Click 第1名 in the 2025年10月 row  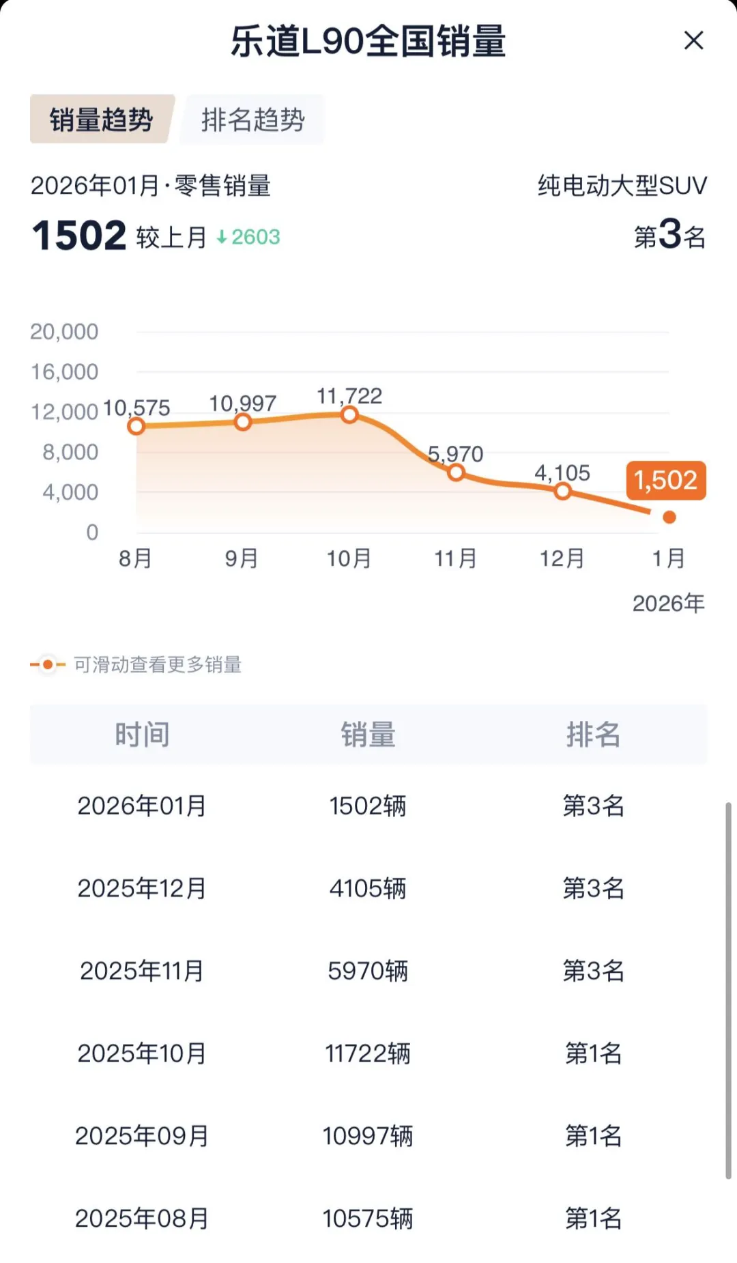click(x=594, y=1053)
